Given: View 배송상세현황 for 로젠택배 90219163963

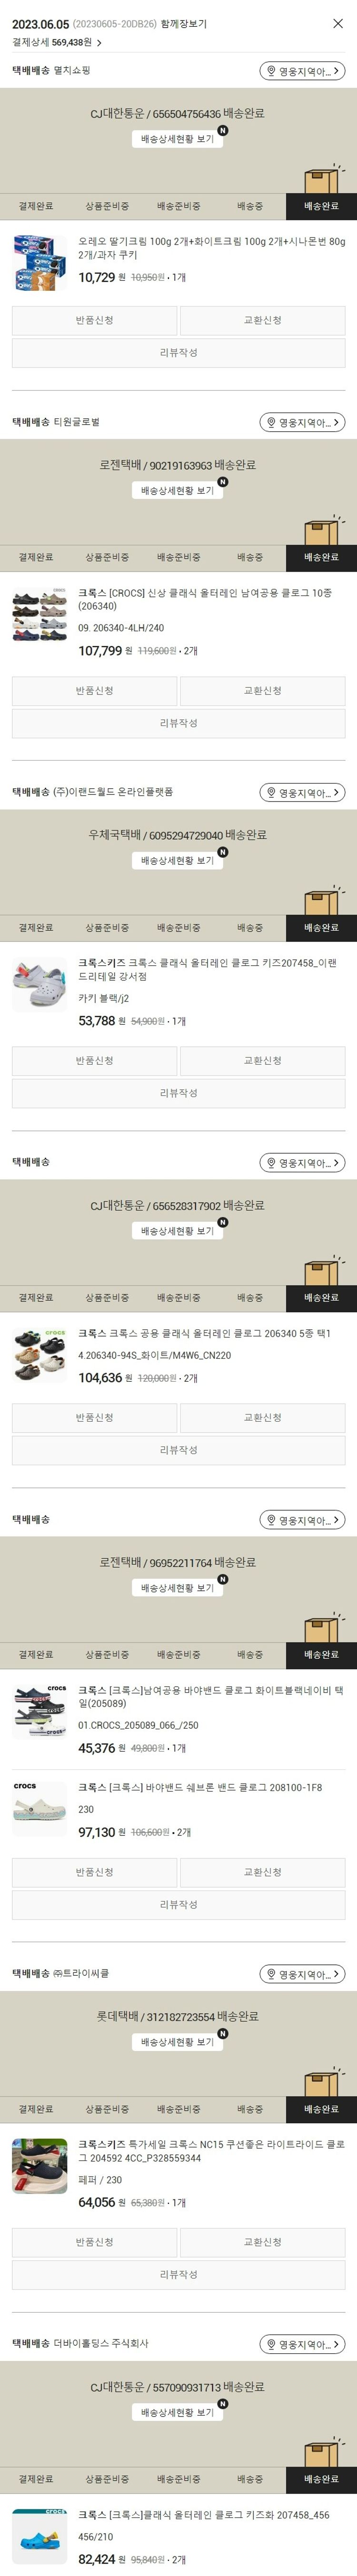Looking at the screenshot, I should [177, 490].
